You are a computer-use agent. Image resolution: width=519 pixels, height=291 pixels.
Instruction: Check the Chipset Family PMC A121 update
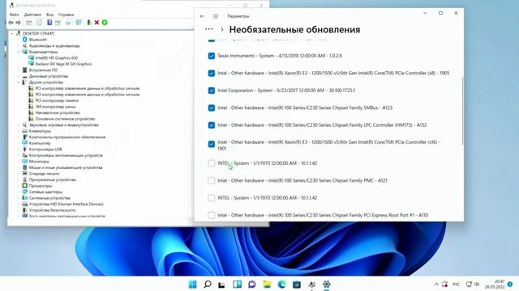(212, 180)
